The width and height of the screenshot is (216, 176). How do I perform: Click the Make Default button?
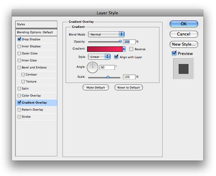pos(95,88)
